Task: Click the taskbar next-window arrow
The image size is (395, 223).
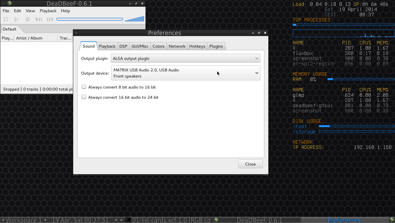Action: pos(122,220)
